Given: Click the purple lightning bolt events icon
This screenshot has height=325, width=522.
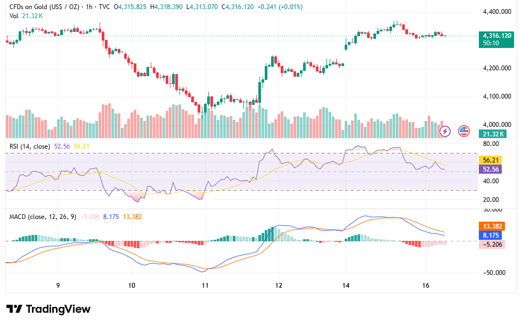Looking at the screenshot, I should pos(445,132).
